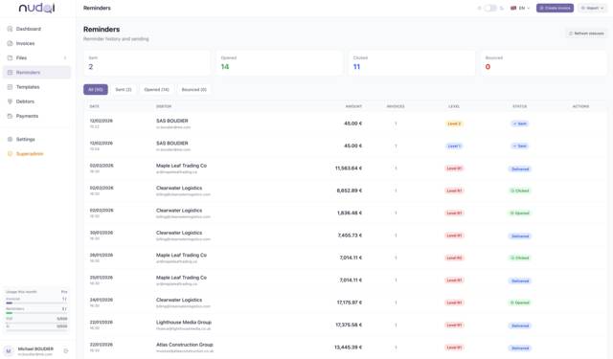Click Maple Leaf Trading Co on 28/01/2026

coord(181,255)
